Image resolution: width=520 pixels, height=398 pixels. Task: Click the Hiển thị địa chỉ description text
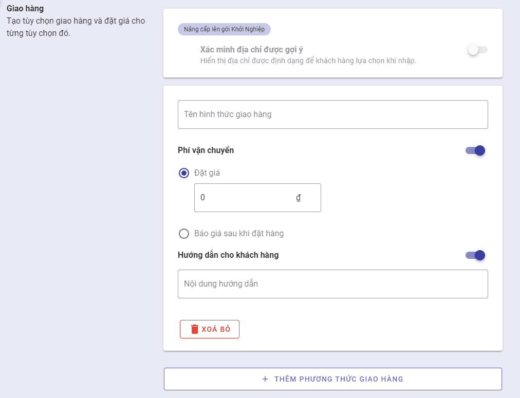point(308,61)
